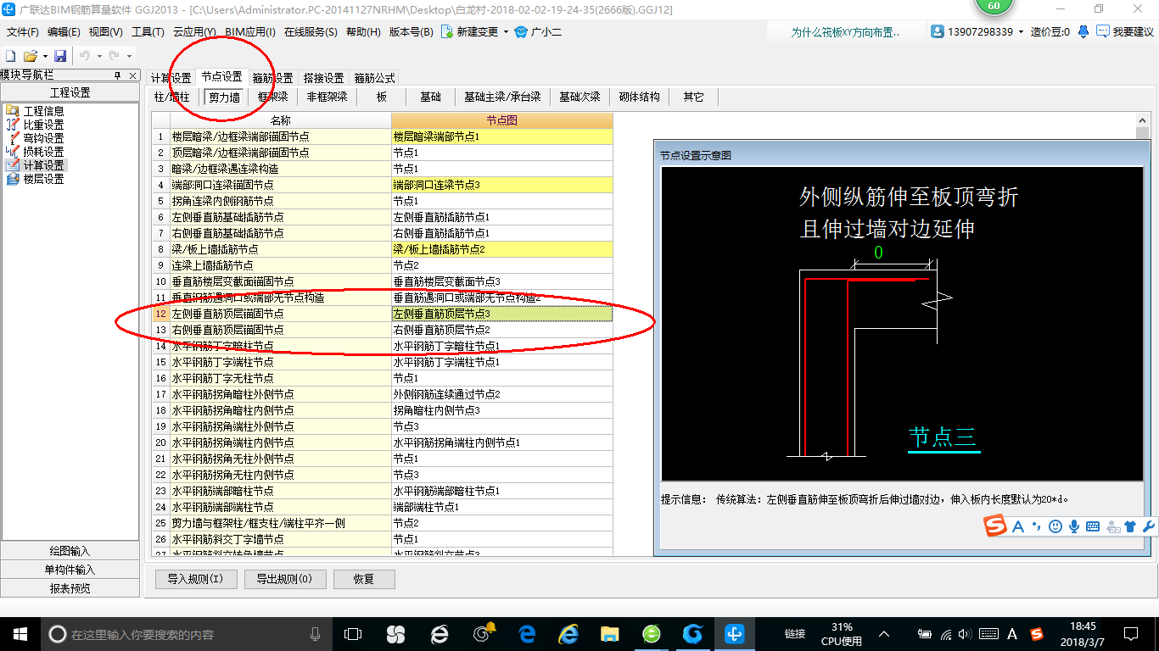Open Microsoft Edge from taskbar
The width and height of the screenshot is (1159, 651).
(526, 634)
